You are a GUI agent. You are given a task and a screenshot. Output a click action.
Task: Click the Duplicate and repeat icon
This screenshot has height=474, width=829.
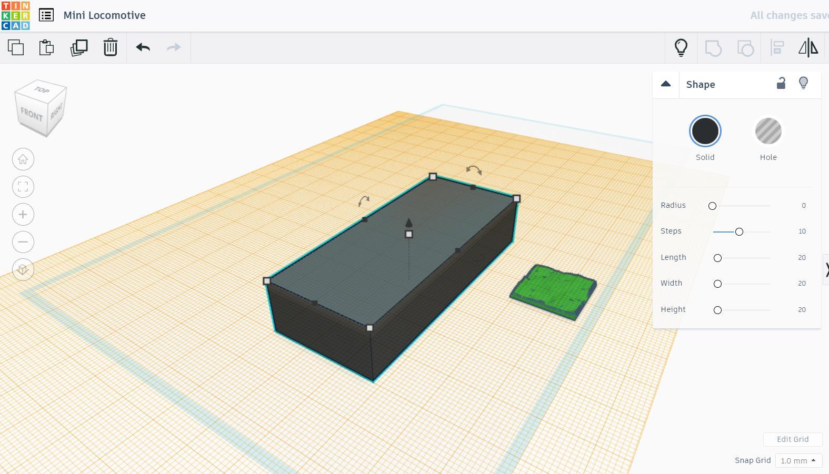[79, 47]
